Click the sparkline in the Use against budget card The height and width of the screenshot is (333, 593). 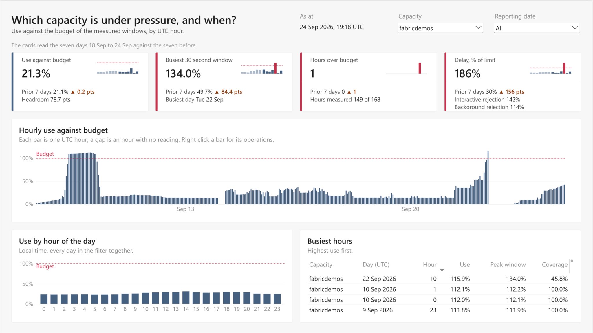coord(118,68)
